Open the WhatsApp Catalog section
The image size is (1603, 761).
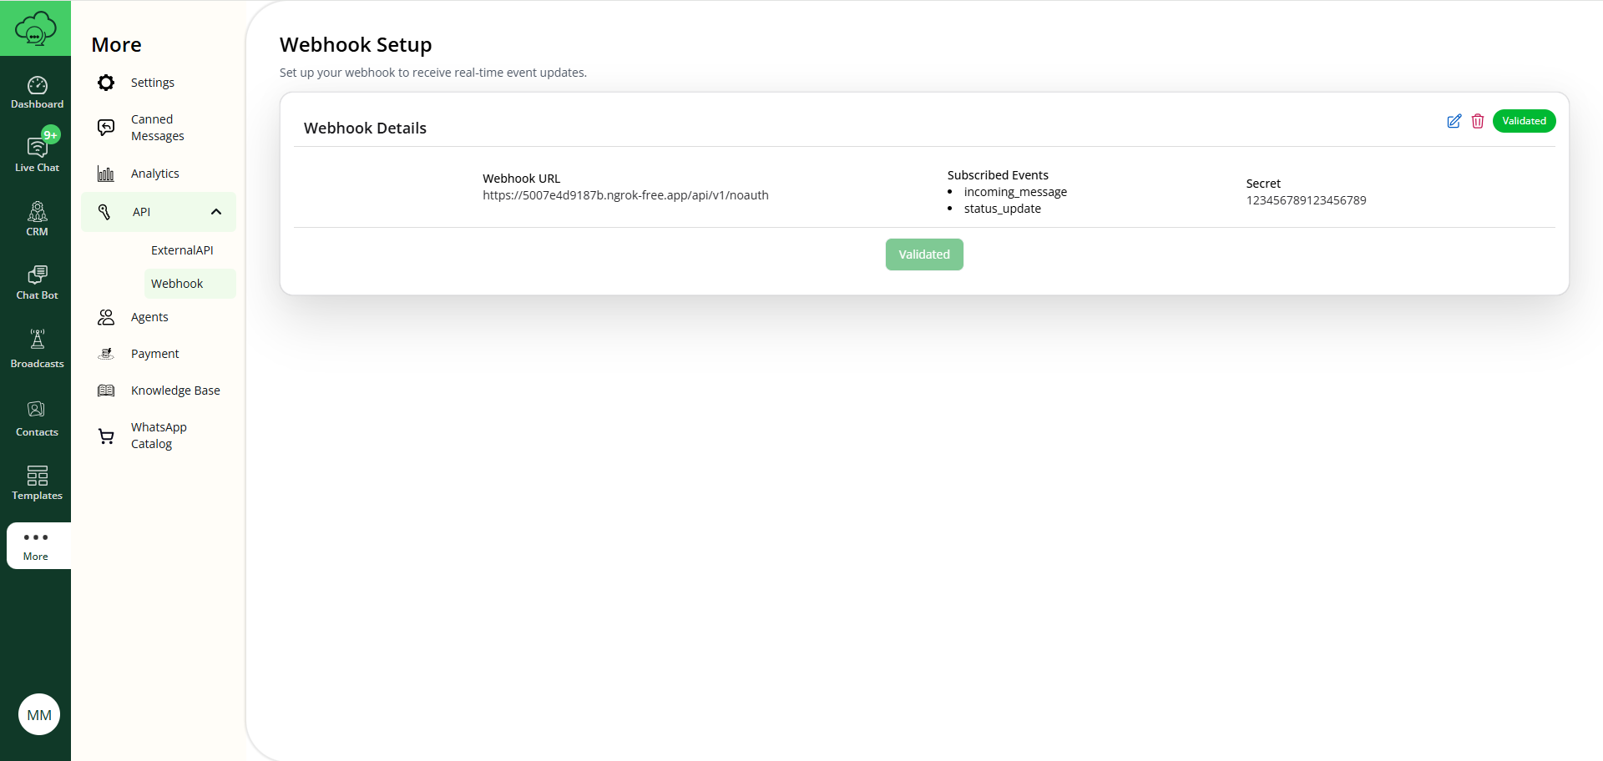tap(159, 435)
